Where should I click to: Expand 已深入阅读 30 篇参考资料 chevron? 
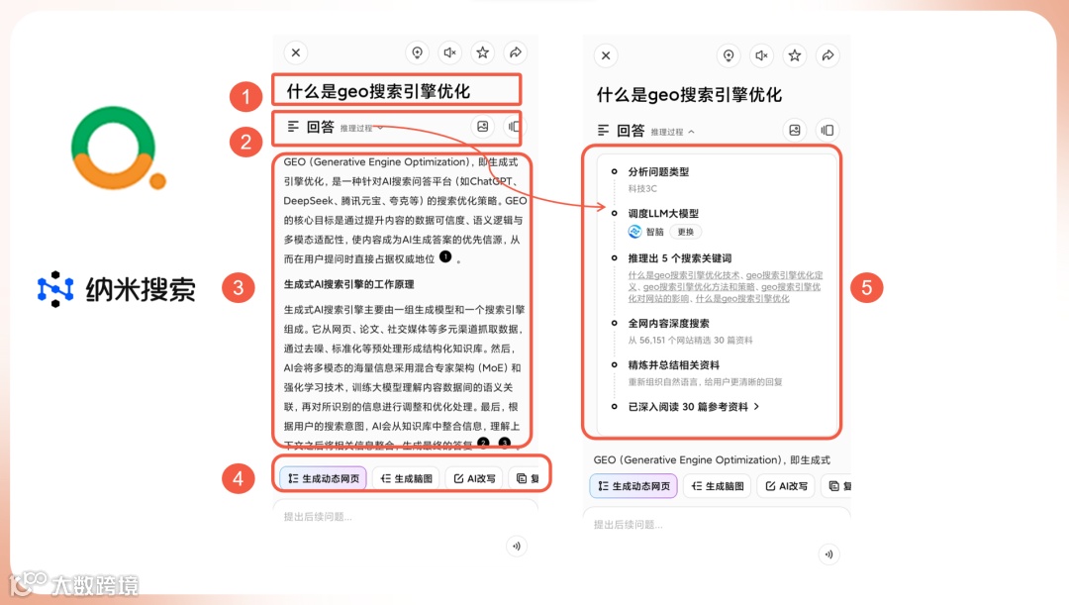(x=757, y=407)
